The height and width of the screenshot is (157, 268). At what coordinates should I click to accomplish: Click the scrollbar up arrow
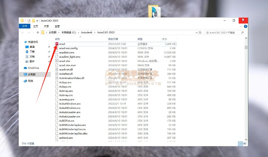246,38
